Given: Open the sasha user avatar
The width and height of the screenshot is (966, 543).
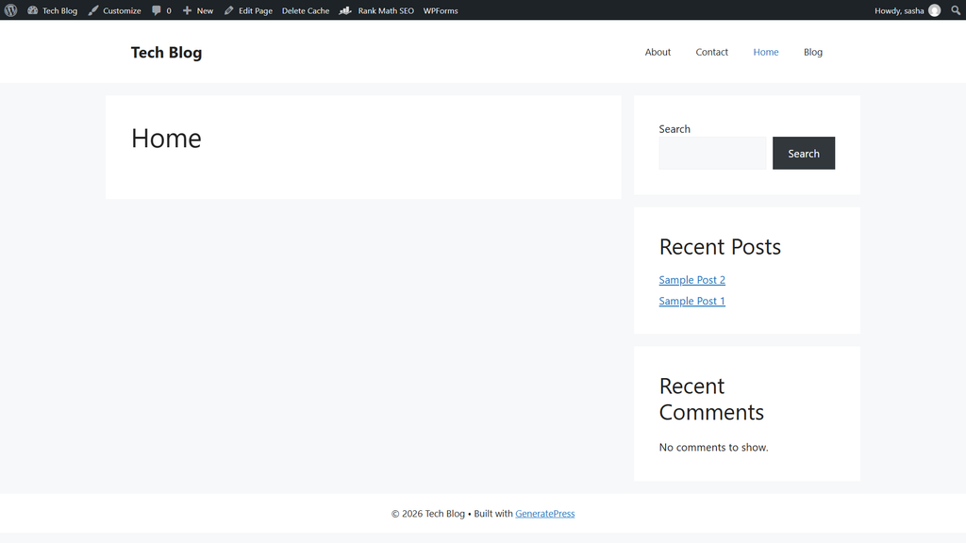Looking at the screenshot, I should [935, 10].
